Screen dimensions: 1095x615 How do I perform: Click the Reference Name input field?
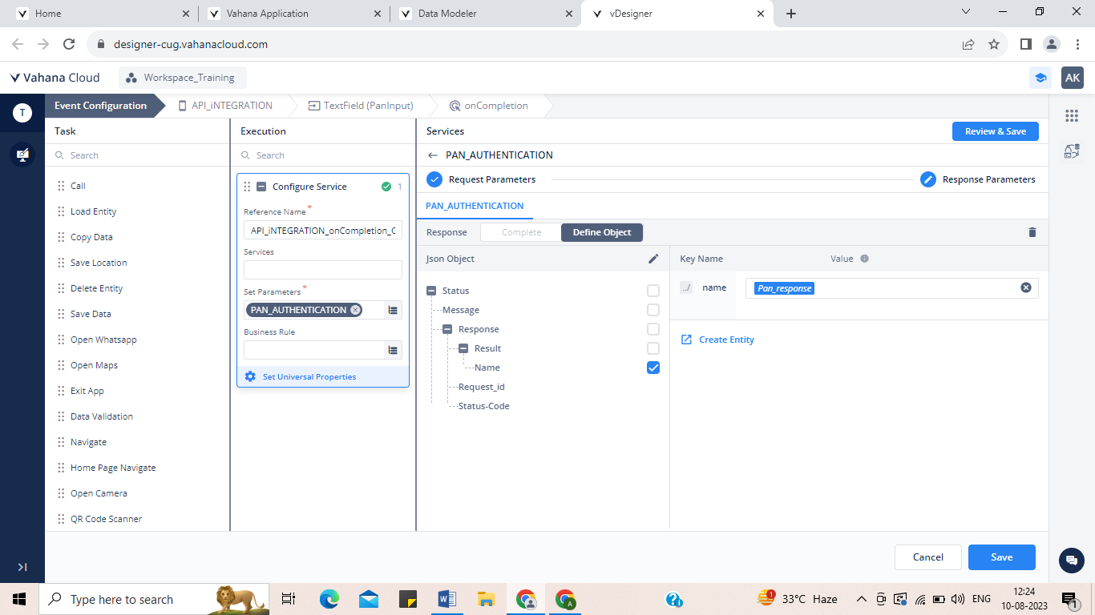323,231
